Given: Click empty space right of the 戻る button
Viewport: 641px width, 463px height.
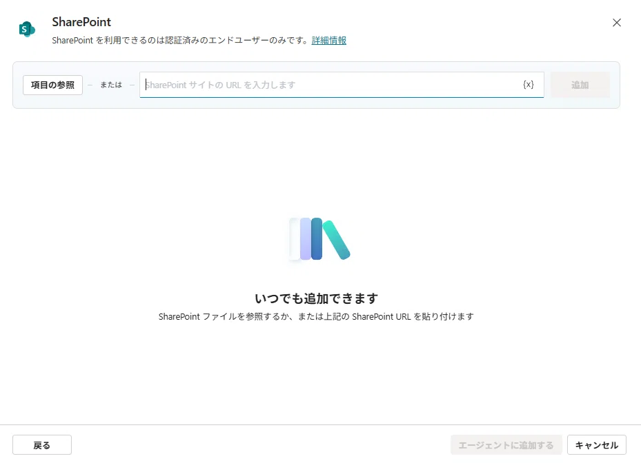Looking at the screenshot, I should 262,445.
